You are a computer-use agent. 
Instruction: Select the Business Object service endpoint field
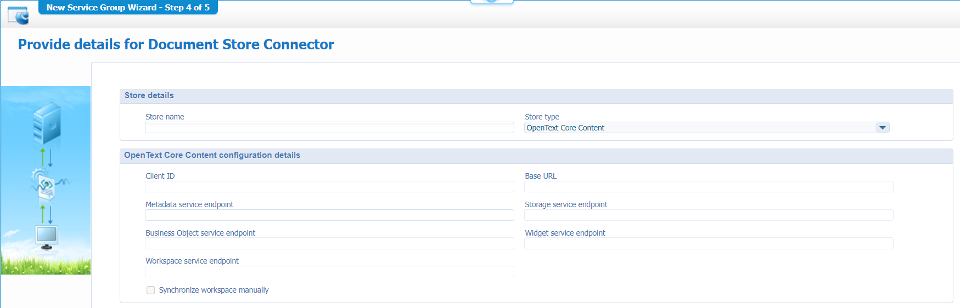[x=329, y=244]
